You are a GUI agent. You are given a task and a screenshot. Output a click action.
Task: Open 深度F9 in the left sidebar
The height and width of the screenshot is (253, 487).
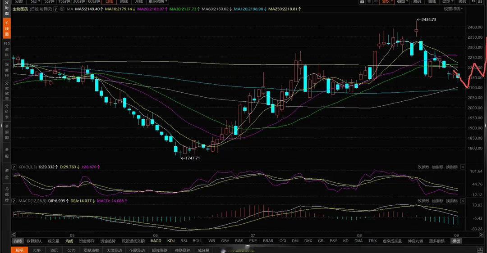(6, 69)
